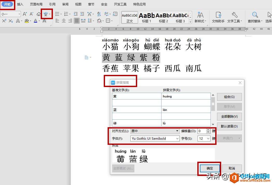Switch to the 插入 ribbon tab

tap(20, 4)
